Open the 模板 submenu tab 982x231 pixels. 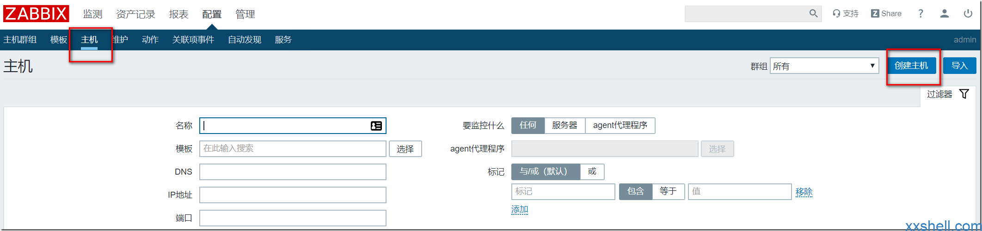pyautogui.click(x=59, y=40)
